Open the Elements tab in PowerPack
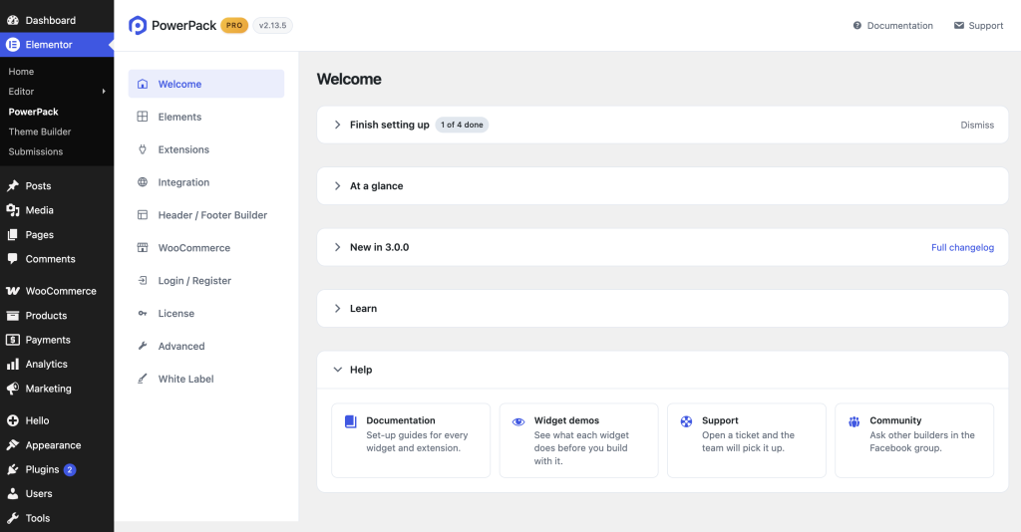 (x=205, y=117)
